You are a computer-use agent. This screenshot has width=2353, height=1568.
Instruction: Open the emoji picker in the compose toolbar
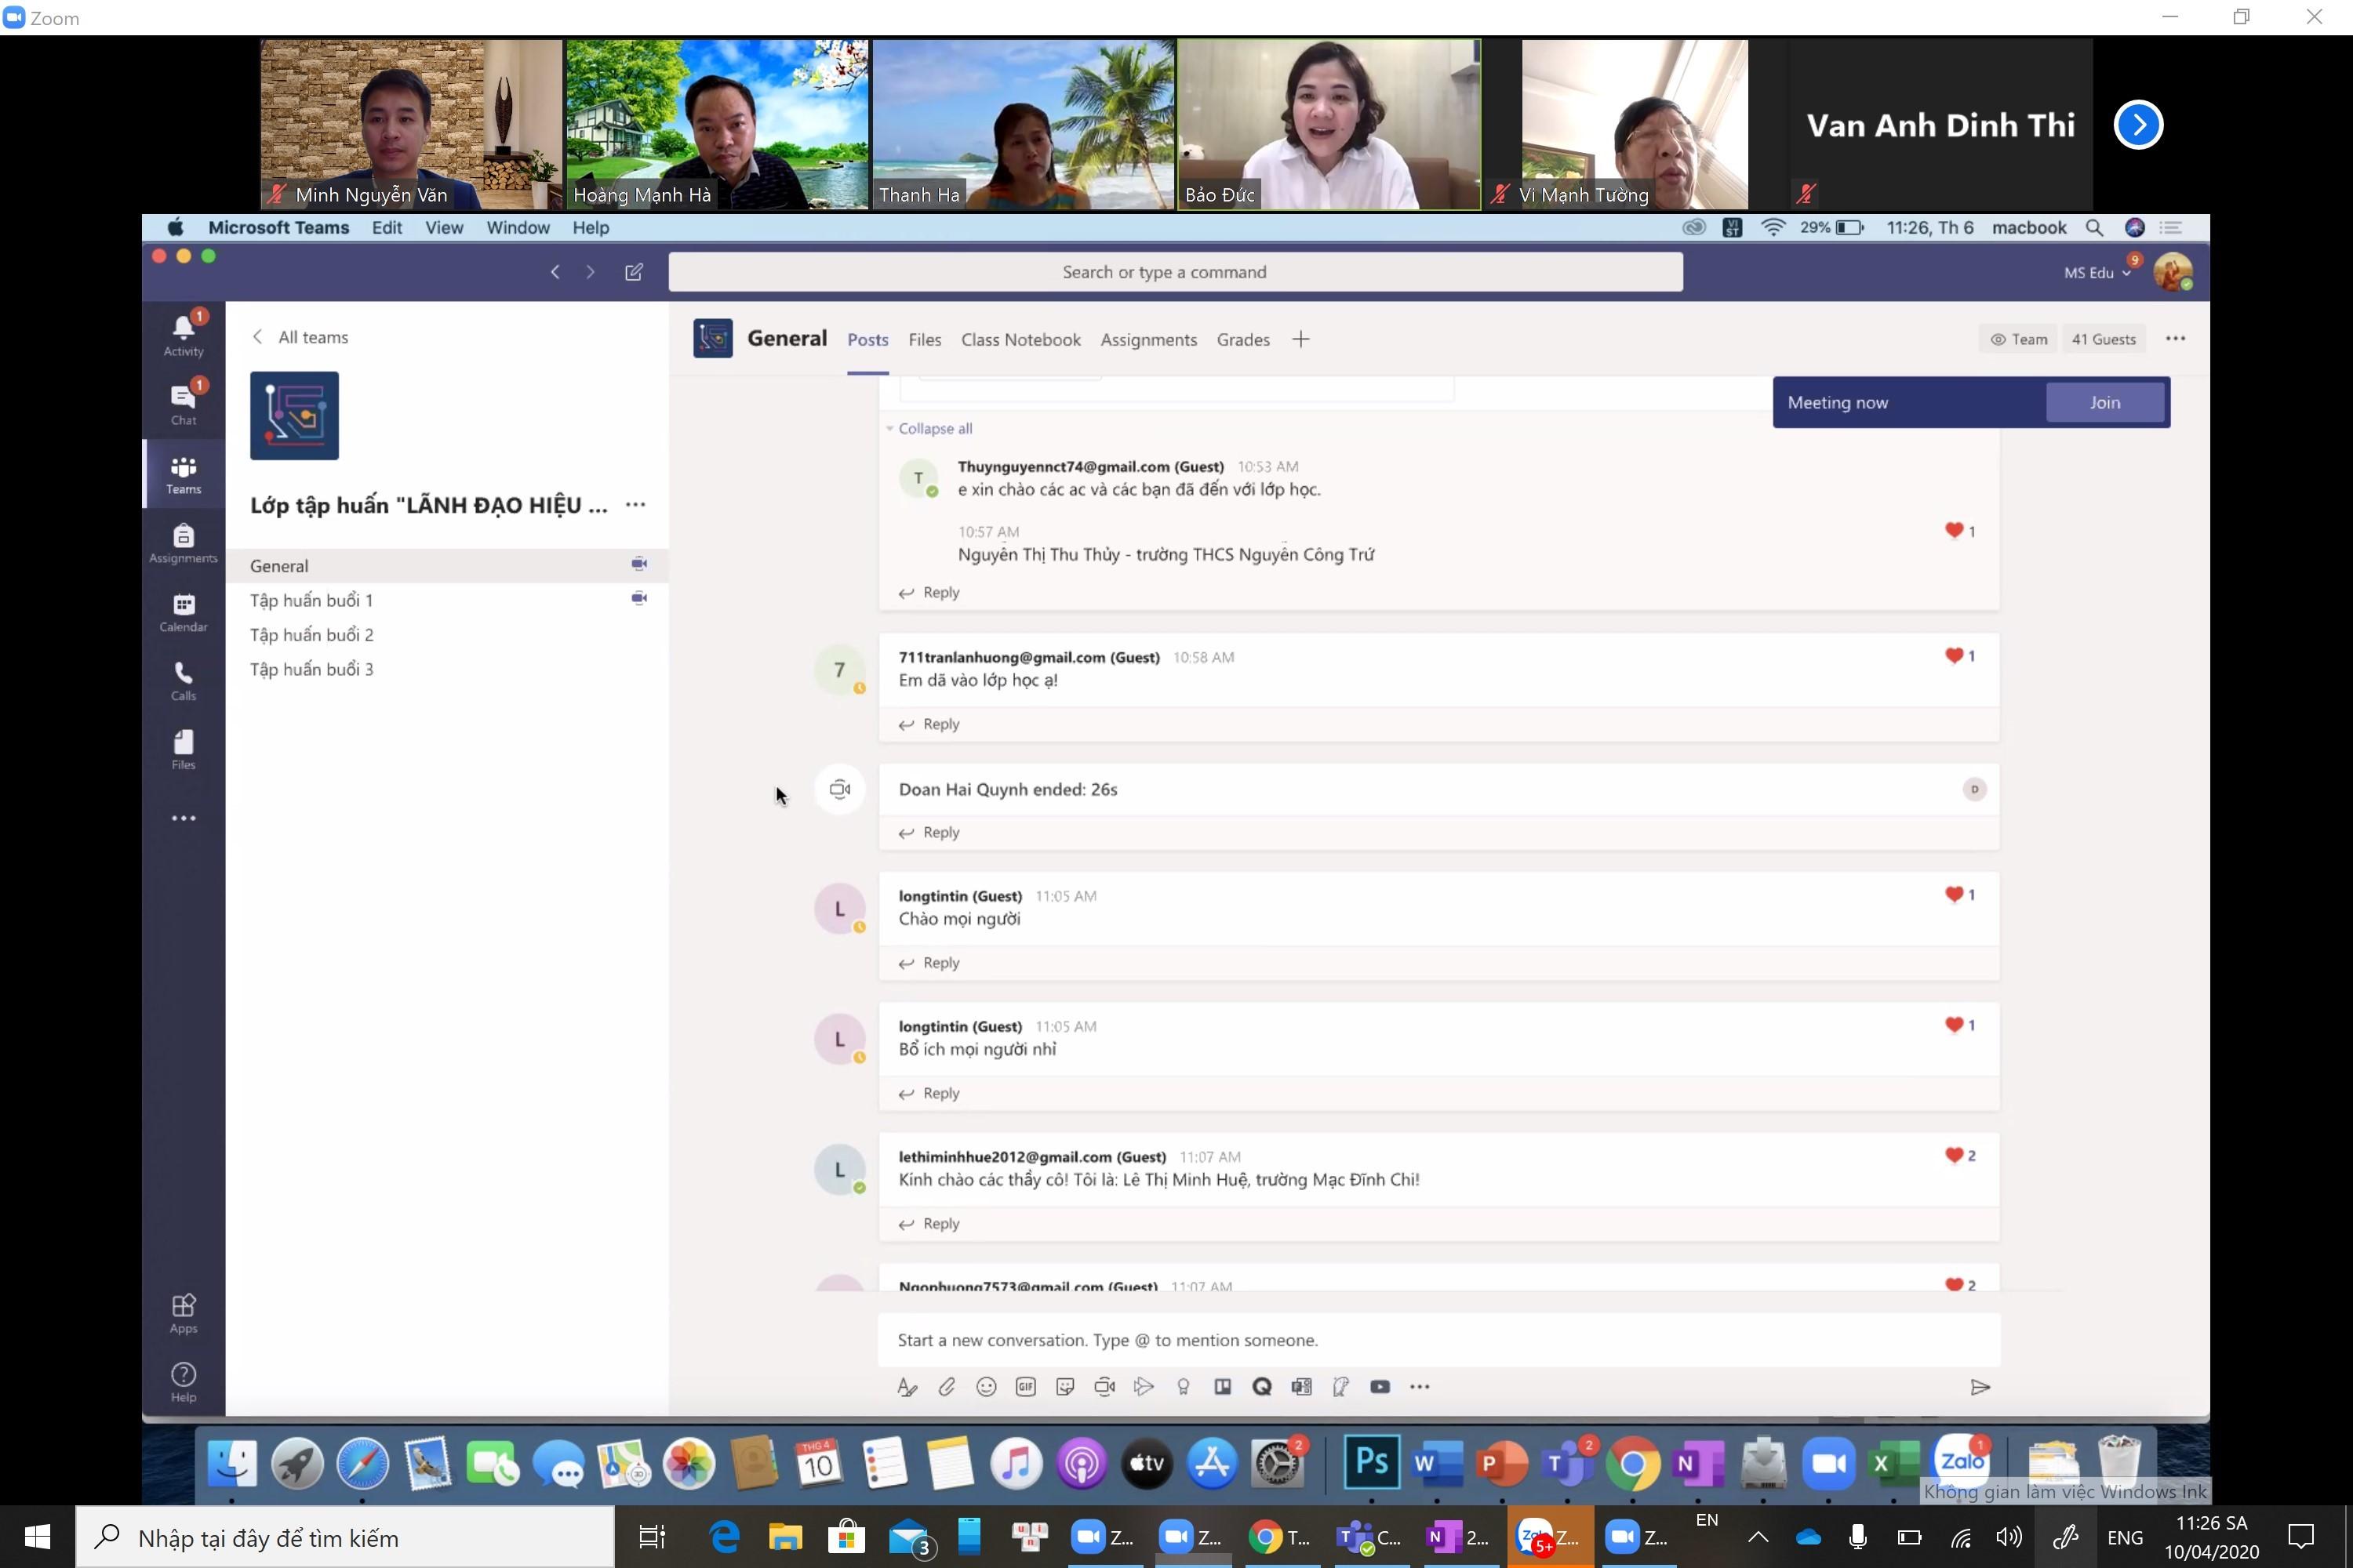(x=987, y=1386)
